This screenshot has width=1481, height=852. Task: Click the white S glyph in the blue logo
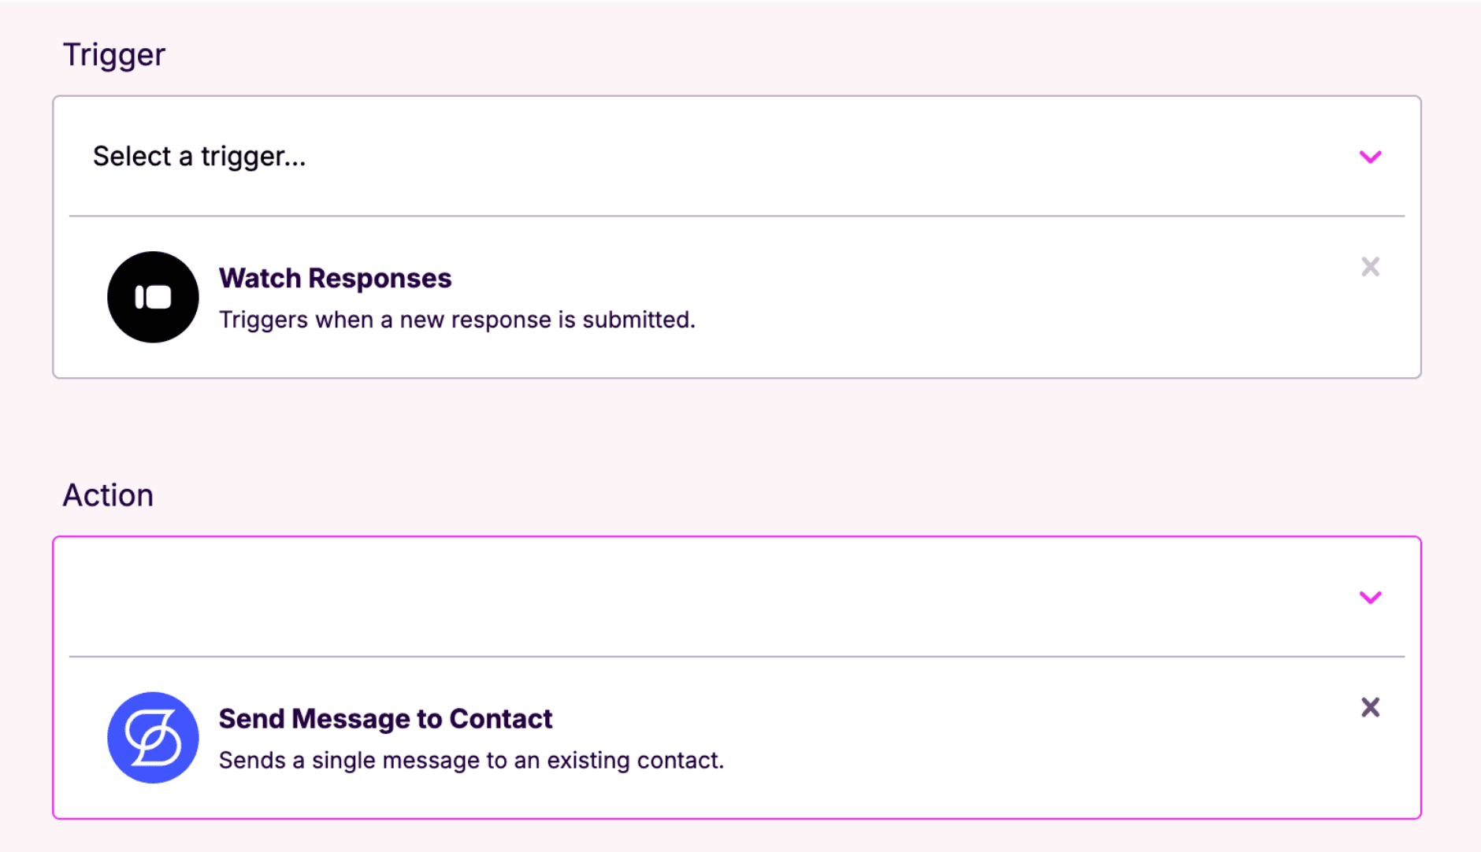click(154, 738)
